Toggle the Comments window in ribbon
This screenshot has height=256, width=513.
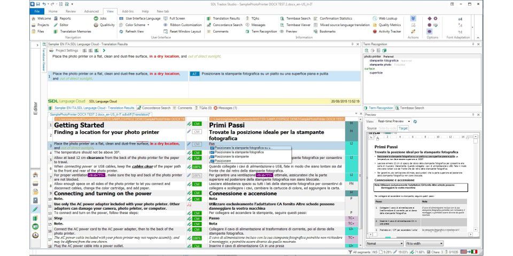[217, 31]
